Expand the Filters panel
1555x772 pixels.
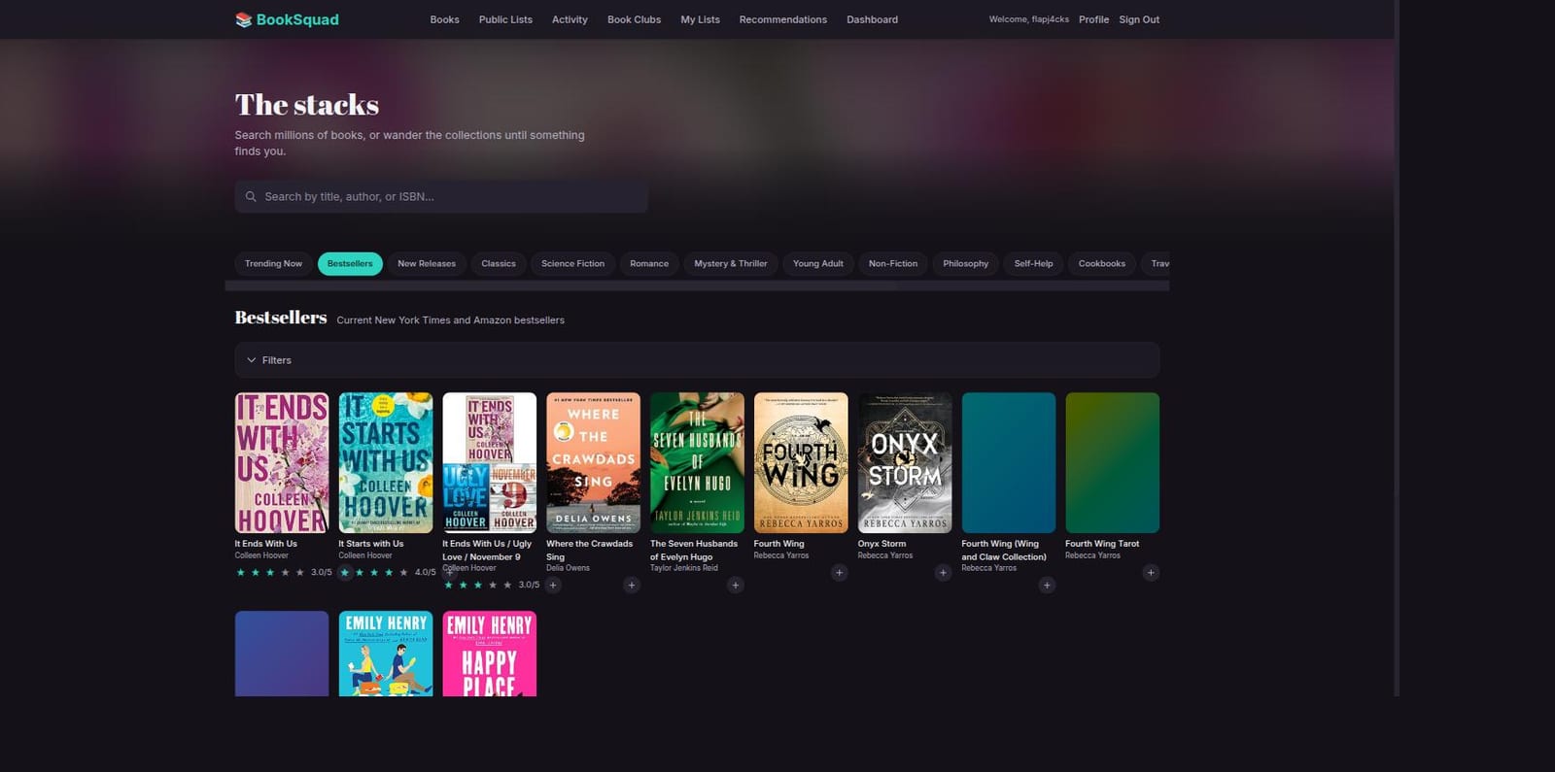coord(697,360)
